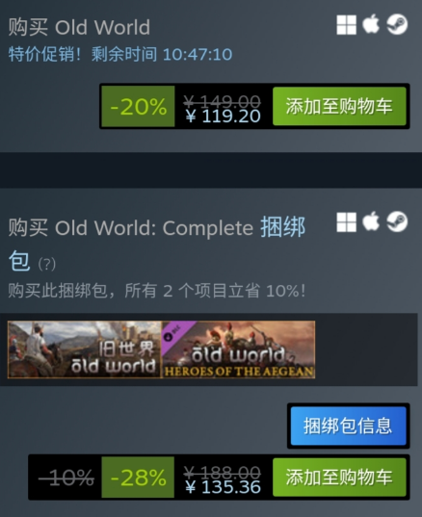Click the ¥135.36 bundle price
This screenshot has height=517, width=422.
tap(223, 487)
